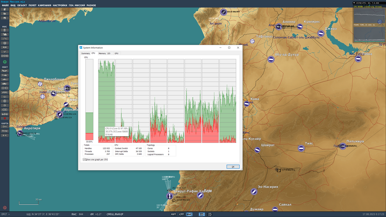Screen dimensions: 386x217
Task: Click the red exit icon at bottom left
Action: click(5, 207)
